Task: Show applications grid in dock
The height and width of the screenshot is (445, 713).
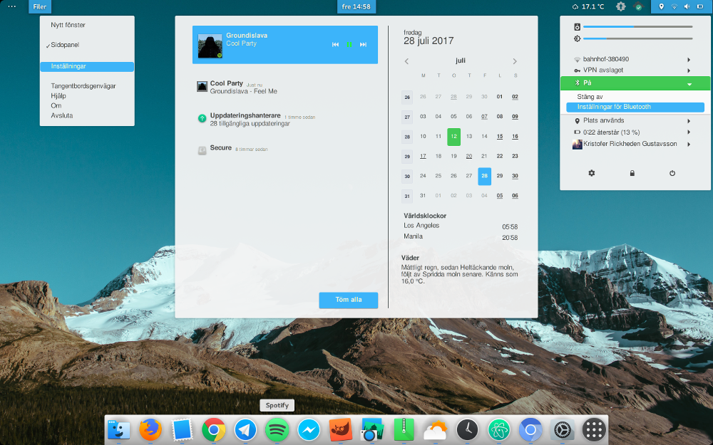Action: click(x=594, y=429)
